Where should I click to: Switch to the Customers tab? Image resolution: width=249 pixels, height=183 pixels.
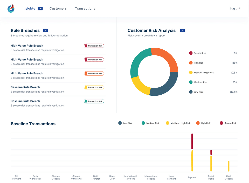(x=58, y=8)
